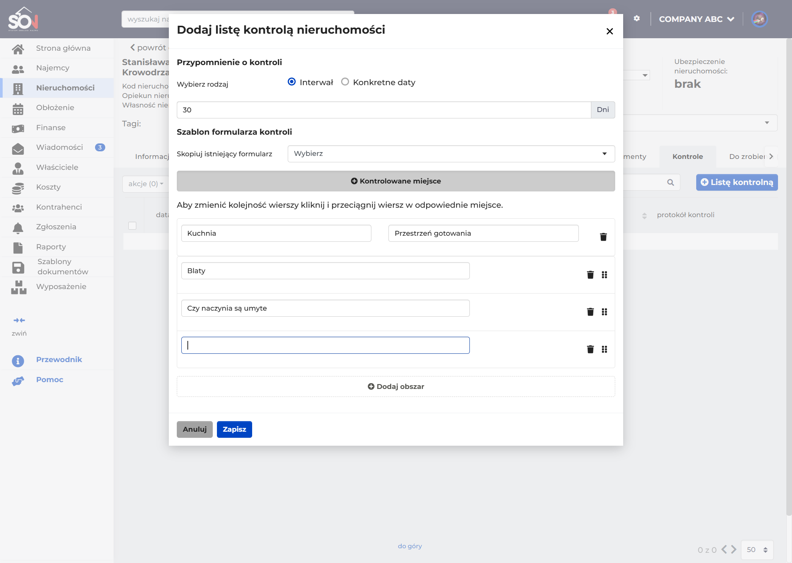Click Kontrolowane miejsce button
This screenshot has width=792, height=563.
coord(396,181)
